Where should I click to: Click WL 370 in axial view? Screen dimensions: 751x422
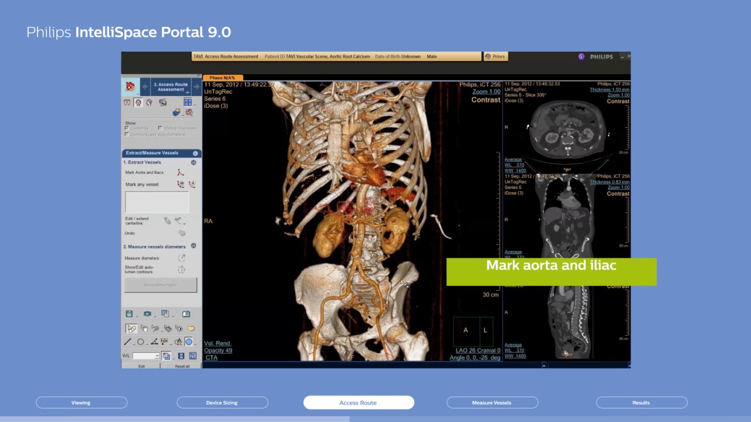coord(515,165)
